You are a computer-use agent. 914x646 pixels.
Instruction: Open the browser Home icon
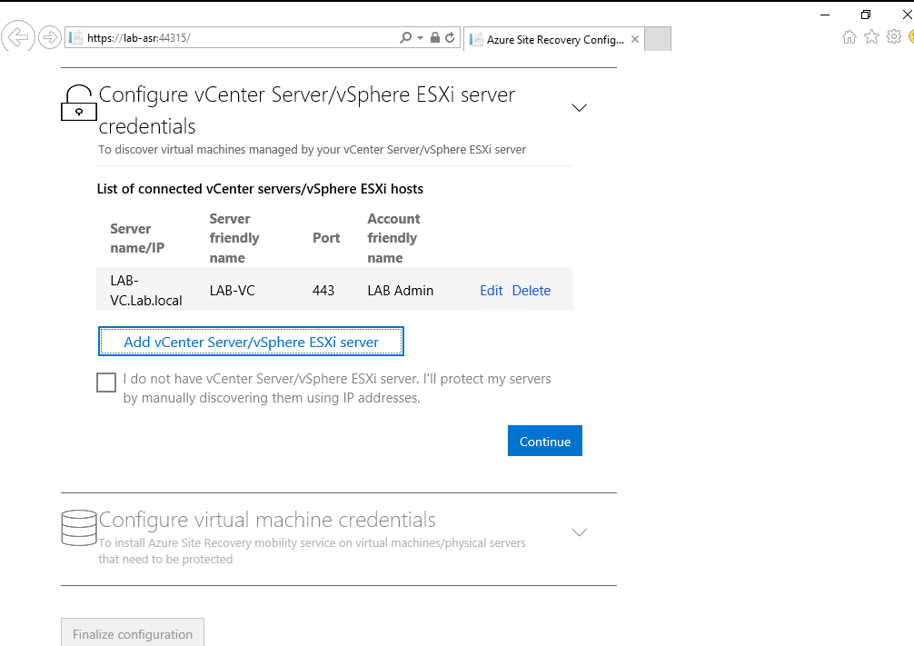849,37
